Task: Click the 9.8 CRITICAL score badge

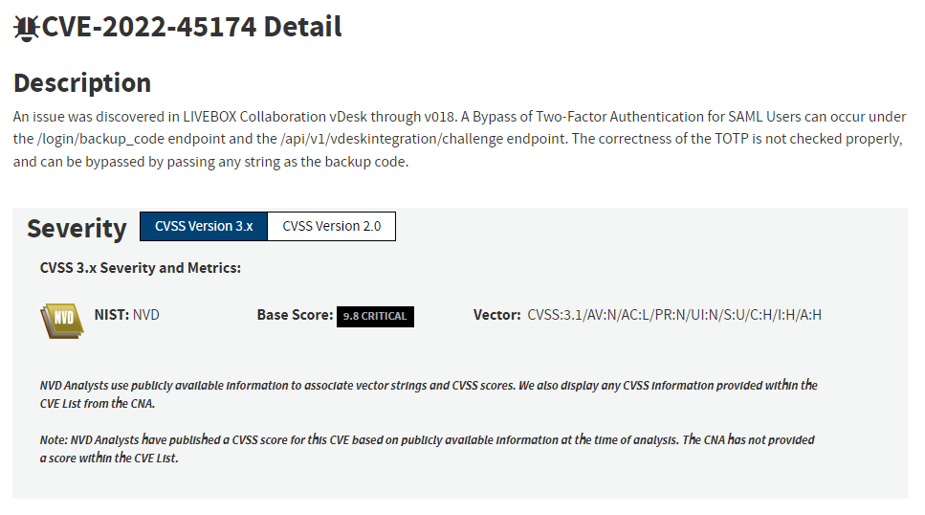Action: 375,317
